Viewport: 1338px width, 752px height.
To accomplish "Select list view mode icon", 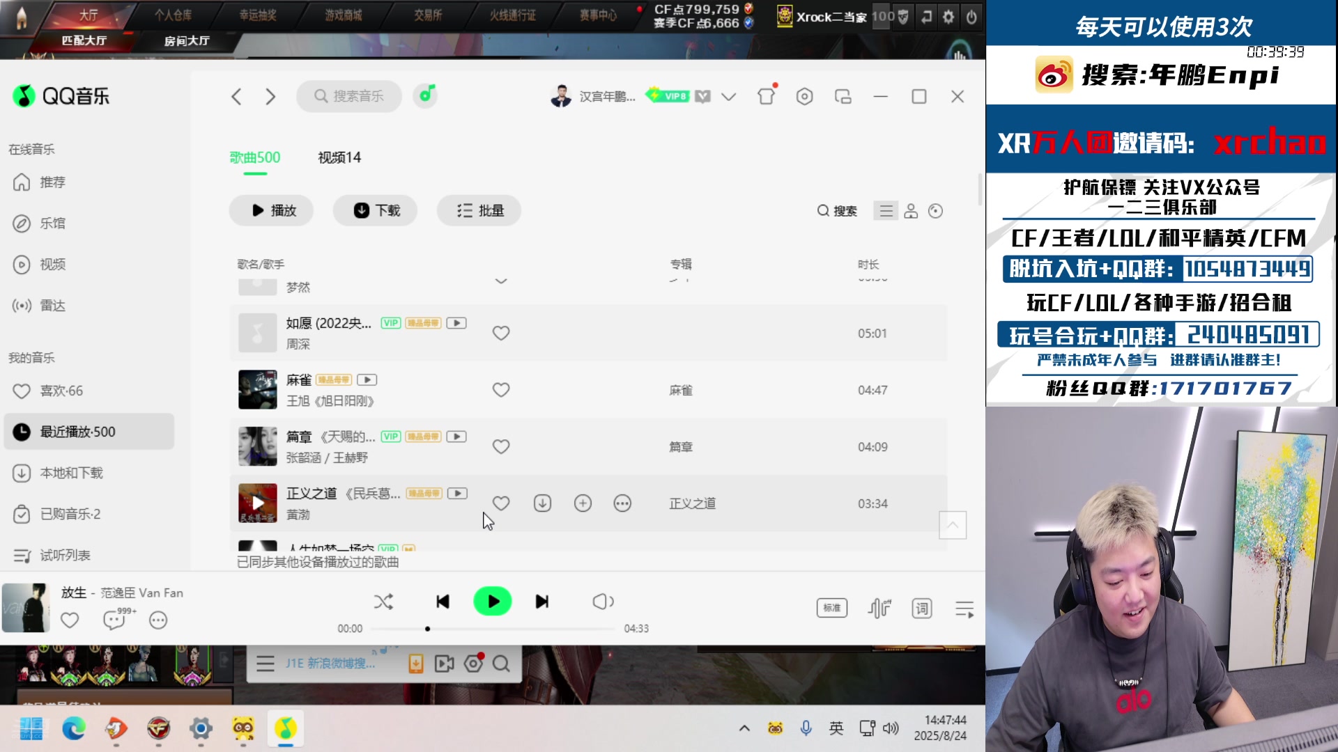I will tap(886, 211).
